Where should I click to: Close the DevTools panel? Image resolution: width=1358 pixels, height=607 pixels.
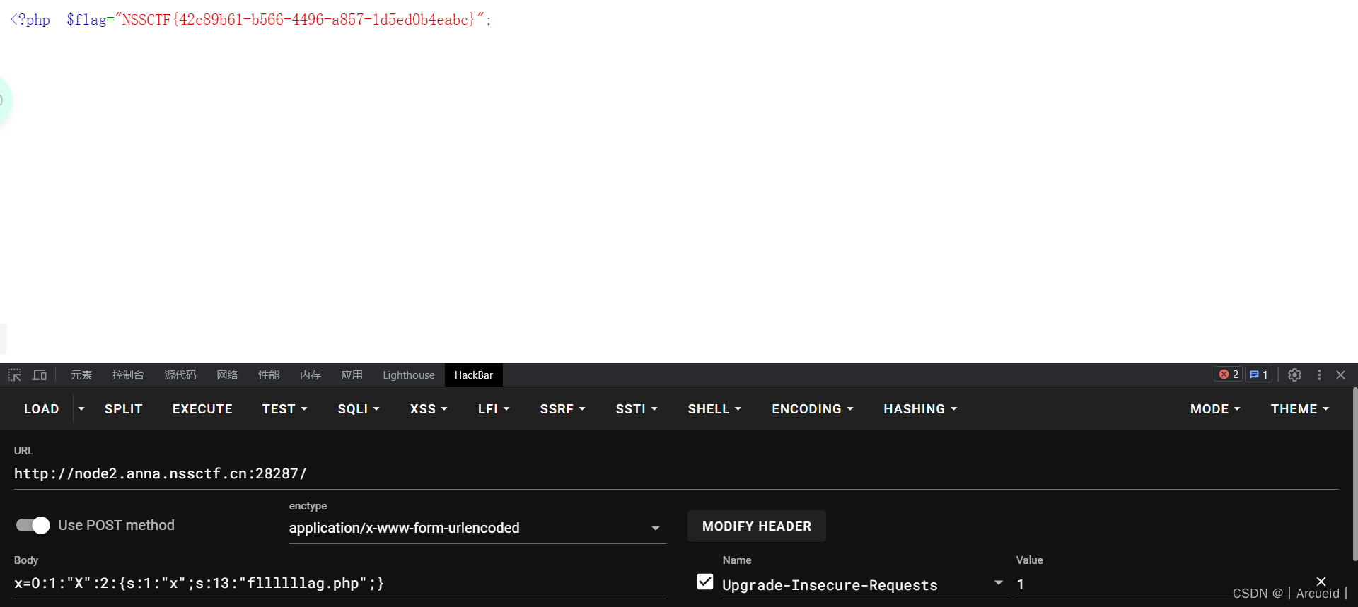1340,375
